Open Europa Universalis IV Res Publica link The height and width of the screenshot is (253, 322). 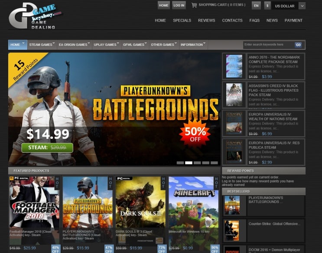click(x=274, y=145)
